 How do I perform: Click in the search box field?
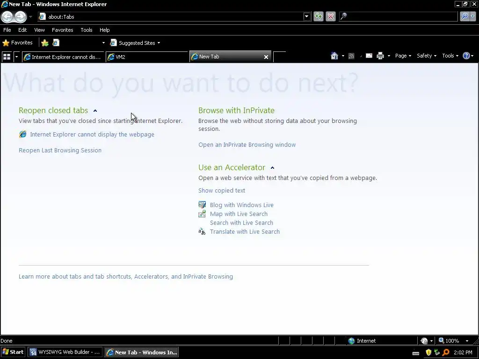[398, 16]
